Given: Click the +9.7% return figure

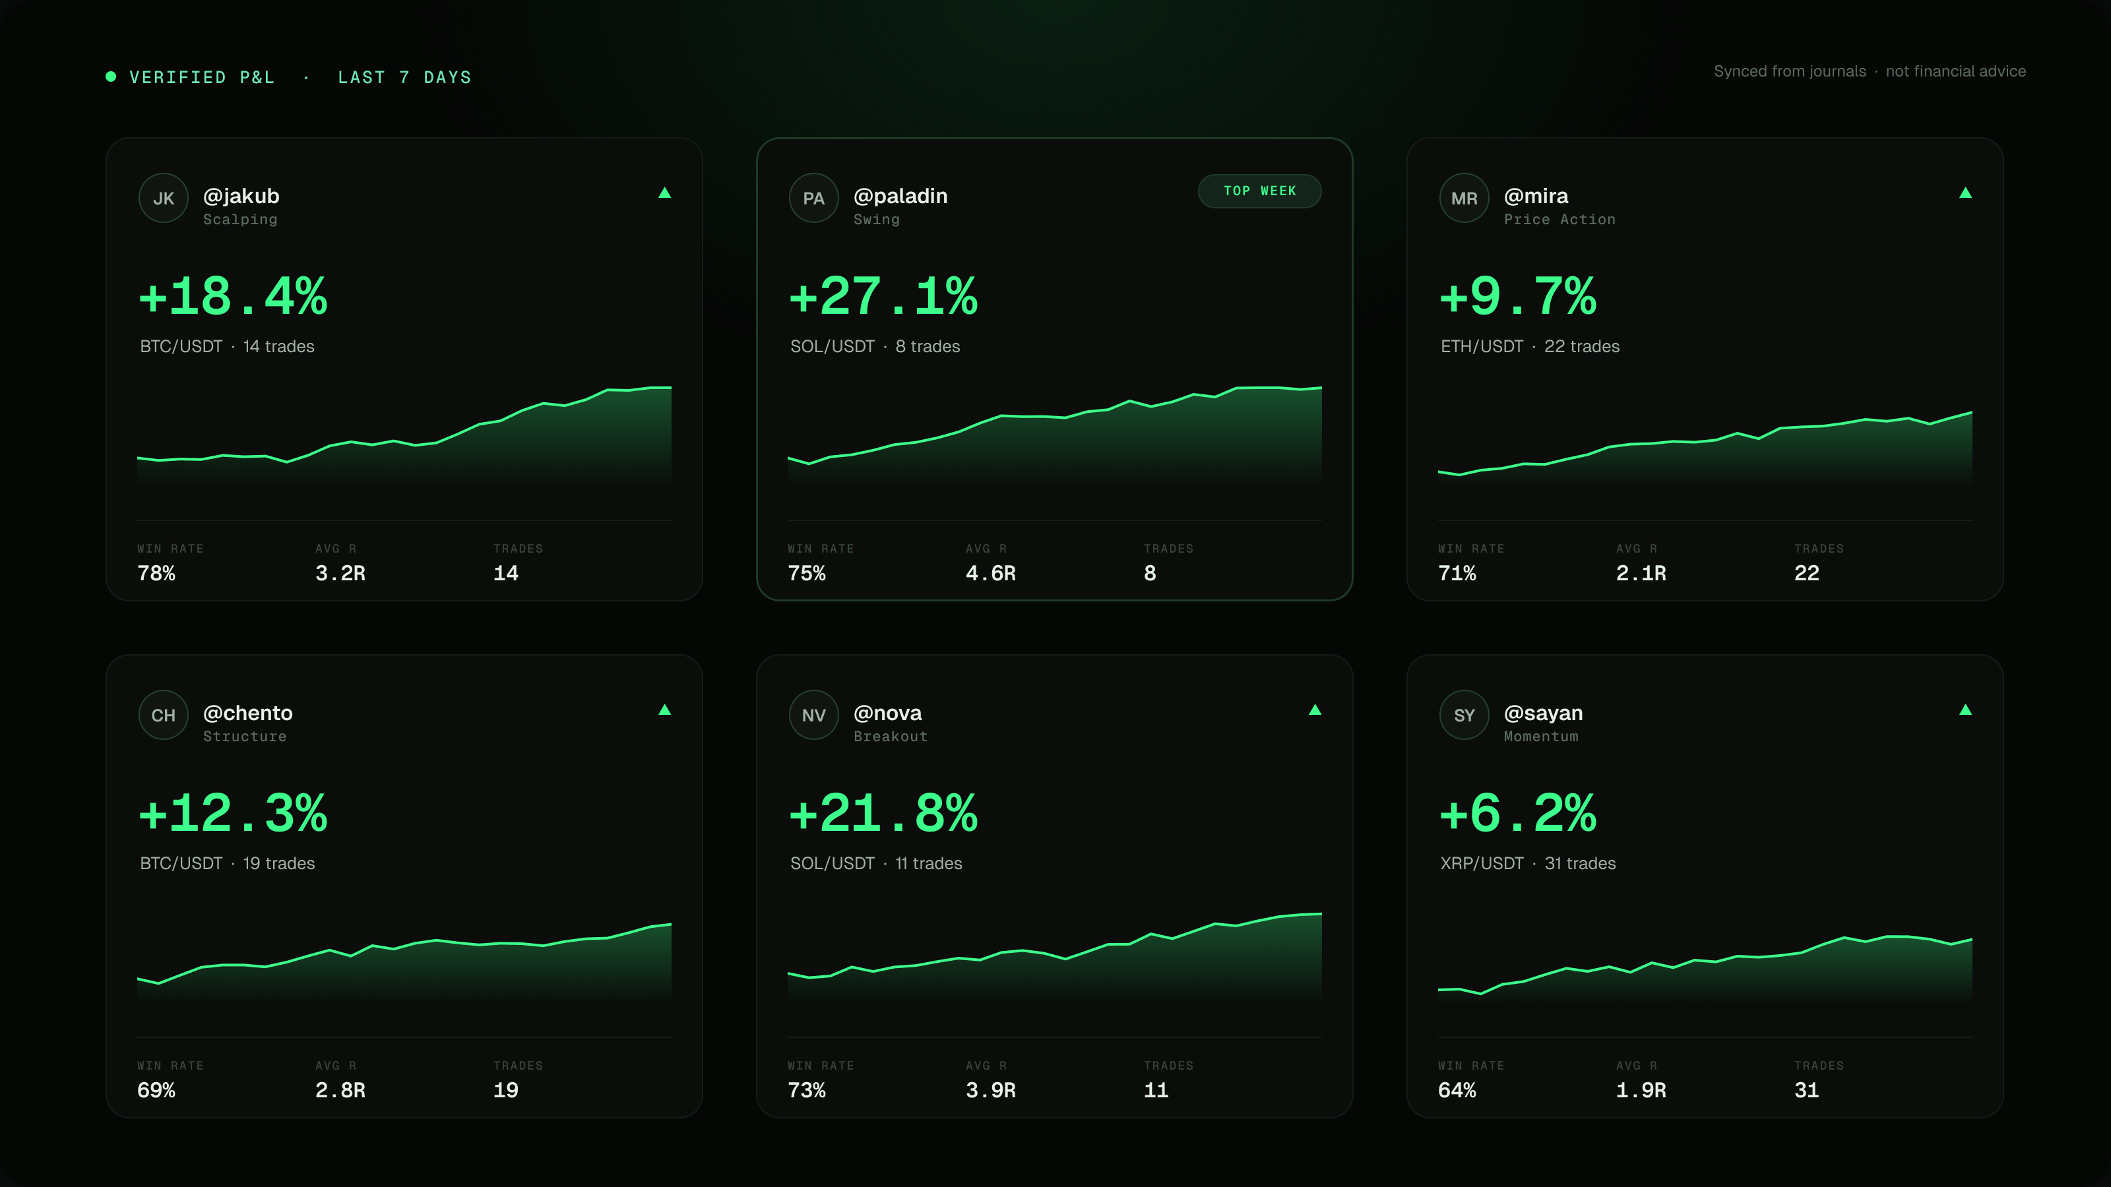Looking at the screenshot, I should coord(1518,295).
